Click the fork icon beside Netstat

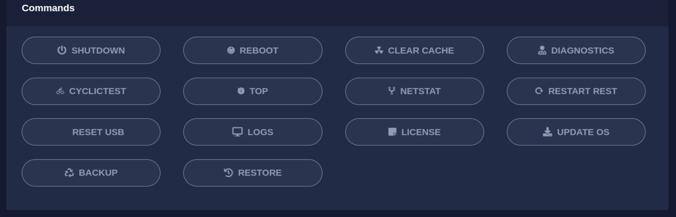[x=391, y=91]
